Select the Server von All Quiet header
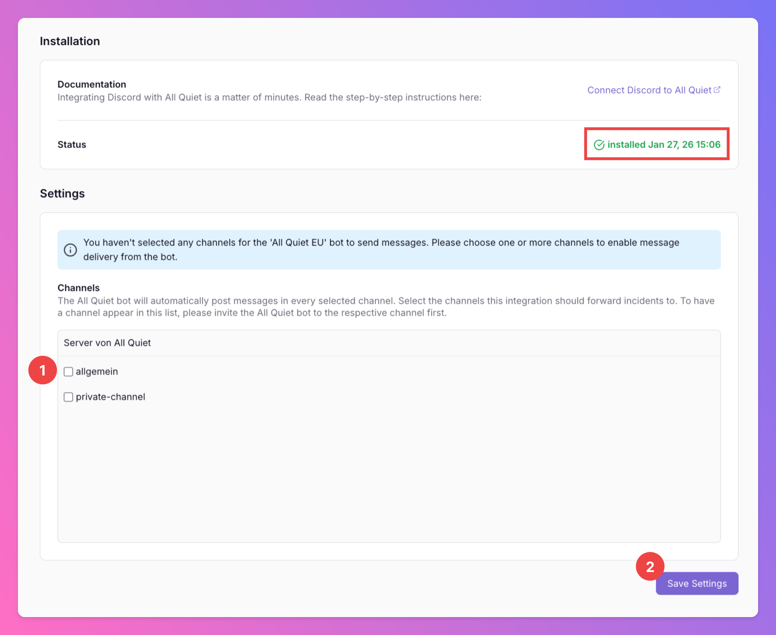 click(107, 343)
